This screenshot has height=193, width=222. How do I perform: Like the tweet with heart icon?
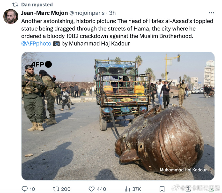click(x=91, y=189)
